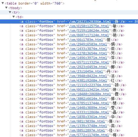
Task: Select the anchor text 燕
Action: tap(115, 31)
